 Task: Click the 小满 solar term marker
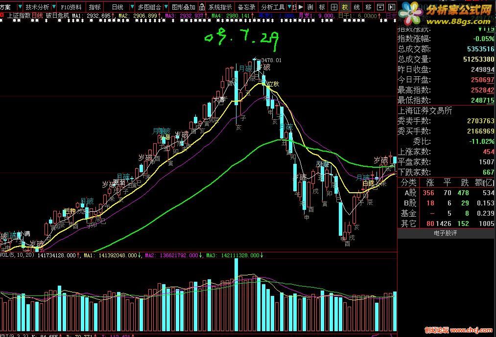(x=24, y=234)
